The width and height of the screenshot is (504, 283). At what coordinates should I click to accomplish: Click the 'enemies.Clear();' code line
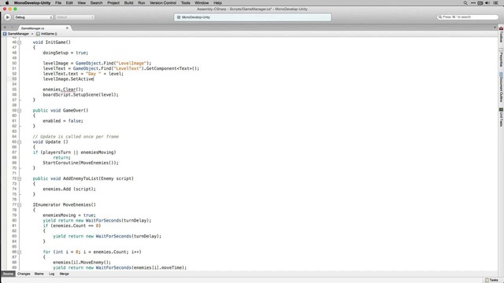[63, 90]
